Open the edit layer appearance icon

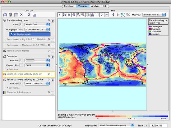click(x=11, y=15)
